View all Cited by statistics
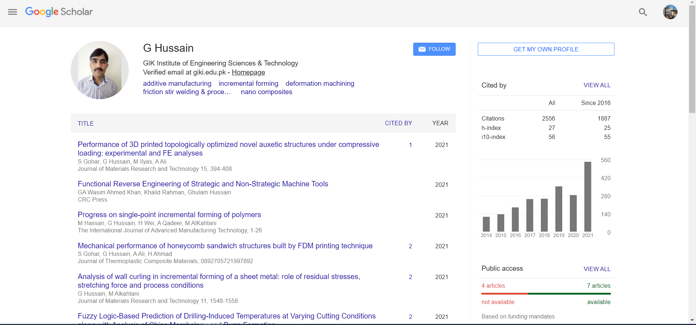Screen dimensions: 696x325 click(597, 85)
